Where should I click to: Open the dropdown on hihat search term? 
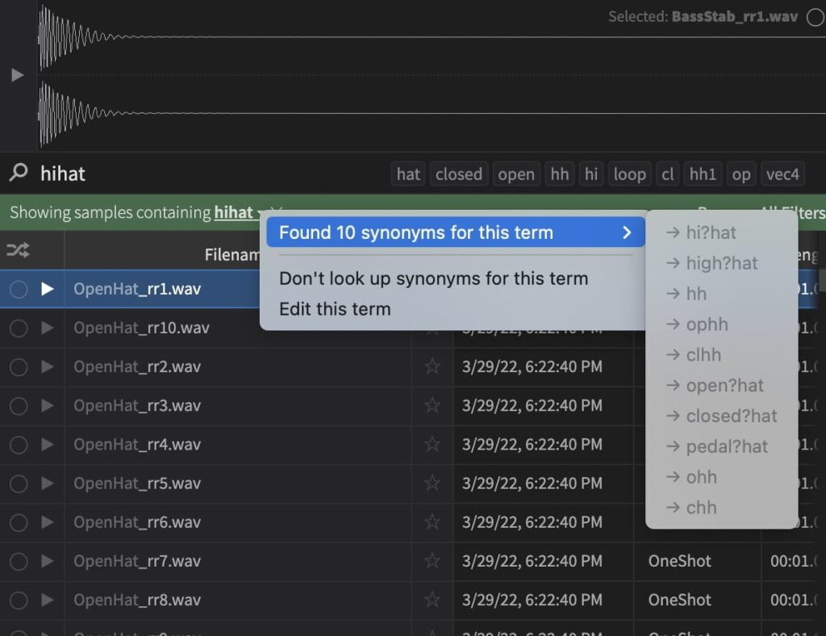pyautogui.click(x=261, y=213)
